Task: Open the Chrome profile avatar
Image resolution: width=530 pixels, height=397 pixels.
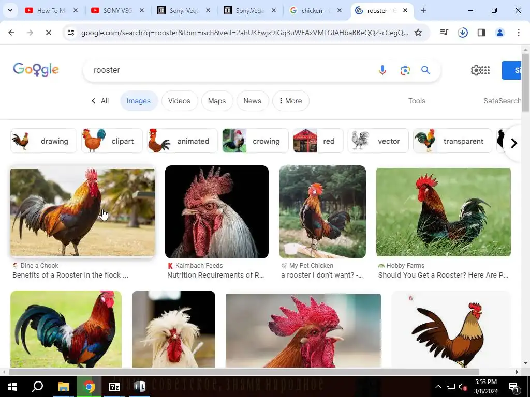Action: (500, 33)
